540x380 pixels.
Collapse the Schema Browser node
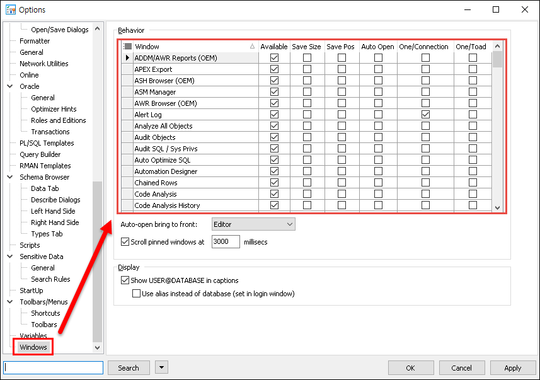[x=10, y=176]
